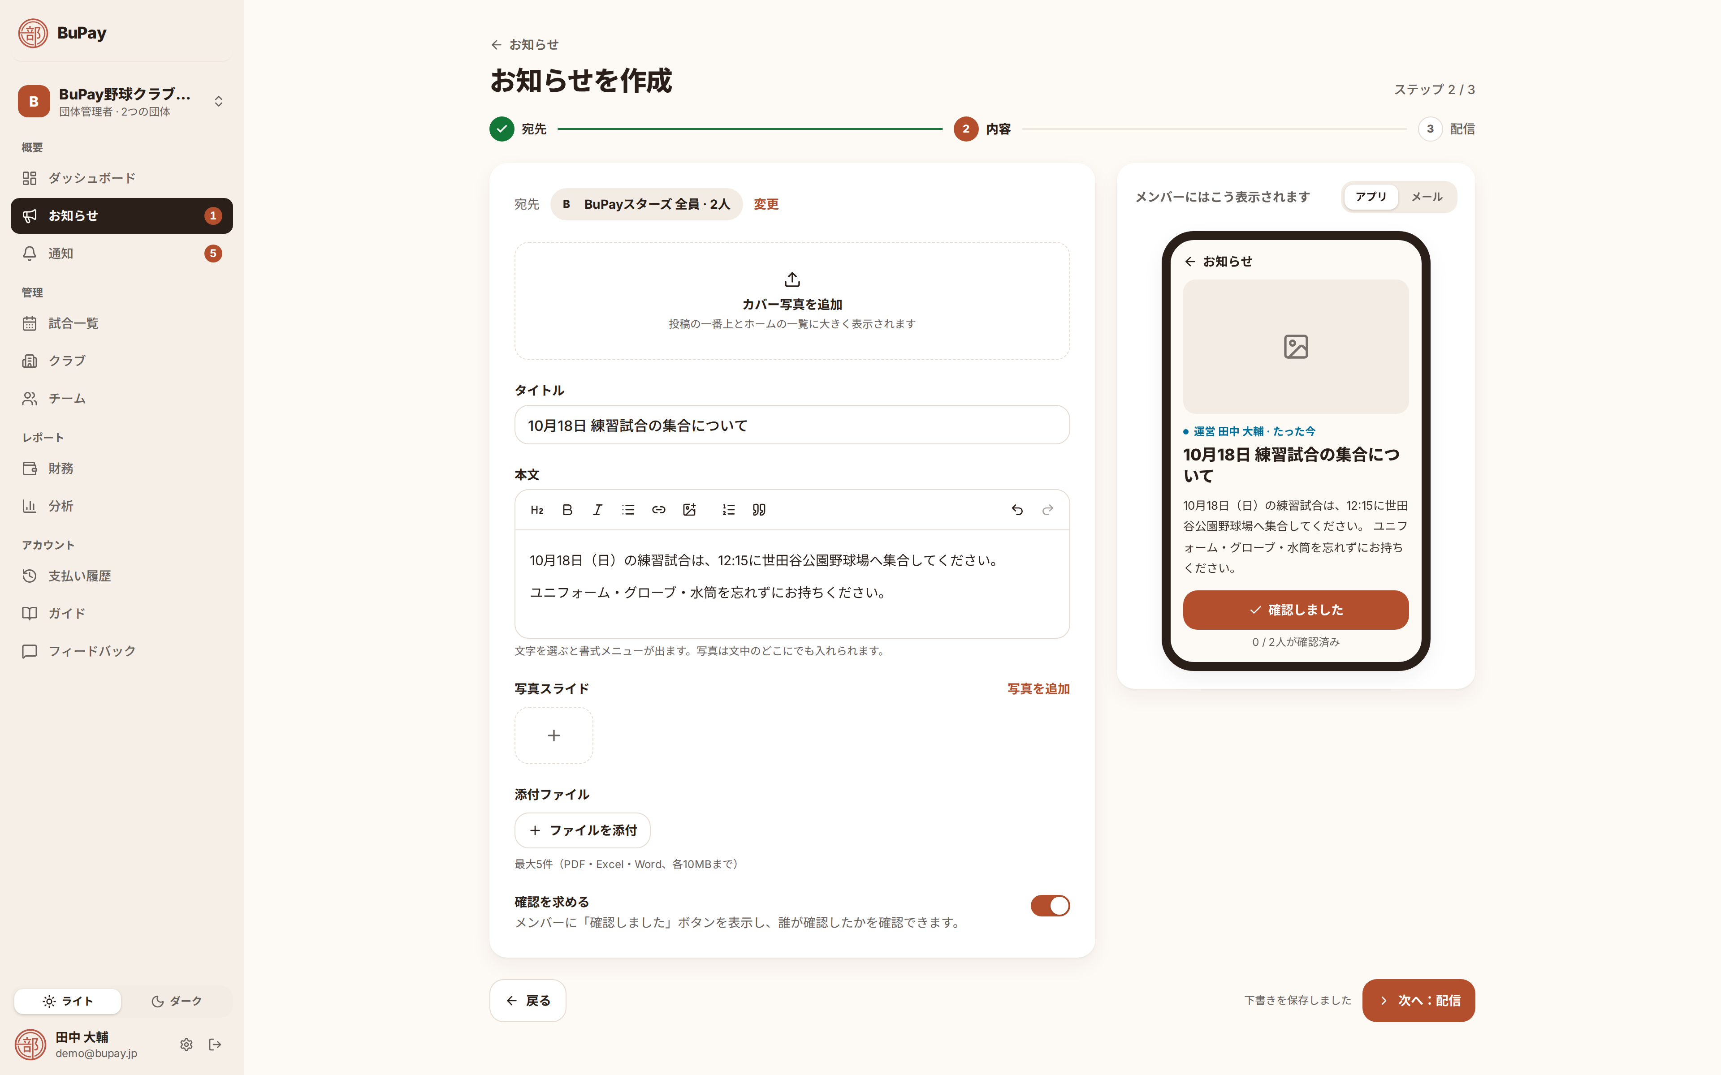Click the ファイルを添付 button
This screenshot has height=1075, width=1721.
[583, 830]
